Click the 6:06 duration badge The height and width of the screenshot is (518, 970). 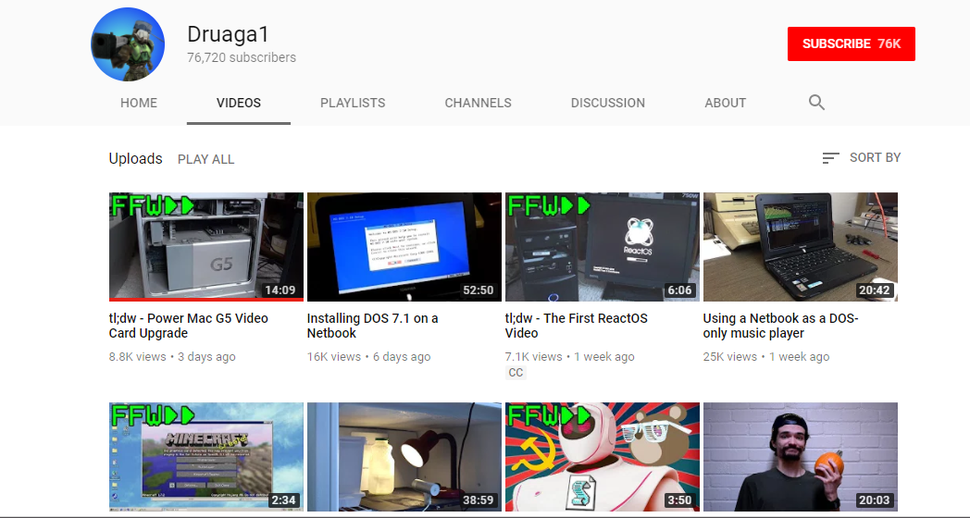click(679, 290)
